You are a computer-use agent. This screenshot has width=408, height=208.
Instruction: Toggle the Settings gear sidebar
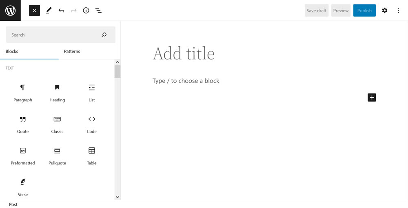[384, 11]
